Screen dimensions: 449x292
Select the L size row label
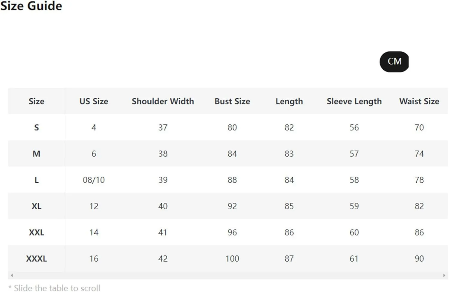[37, 180]
